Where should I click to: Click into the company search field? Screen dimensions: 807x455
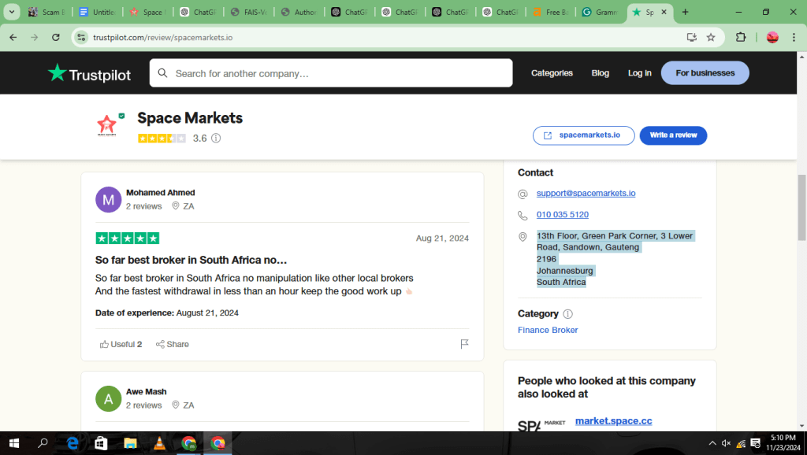click(331, 73)
